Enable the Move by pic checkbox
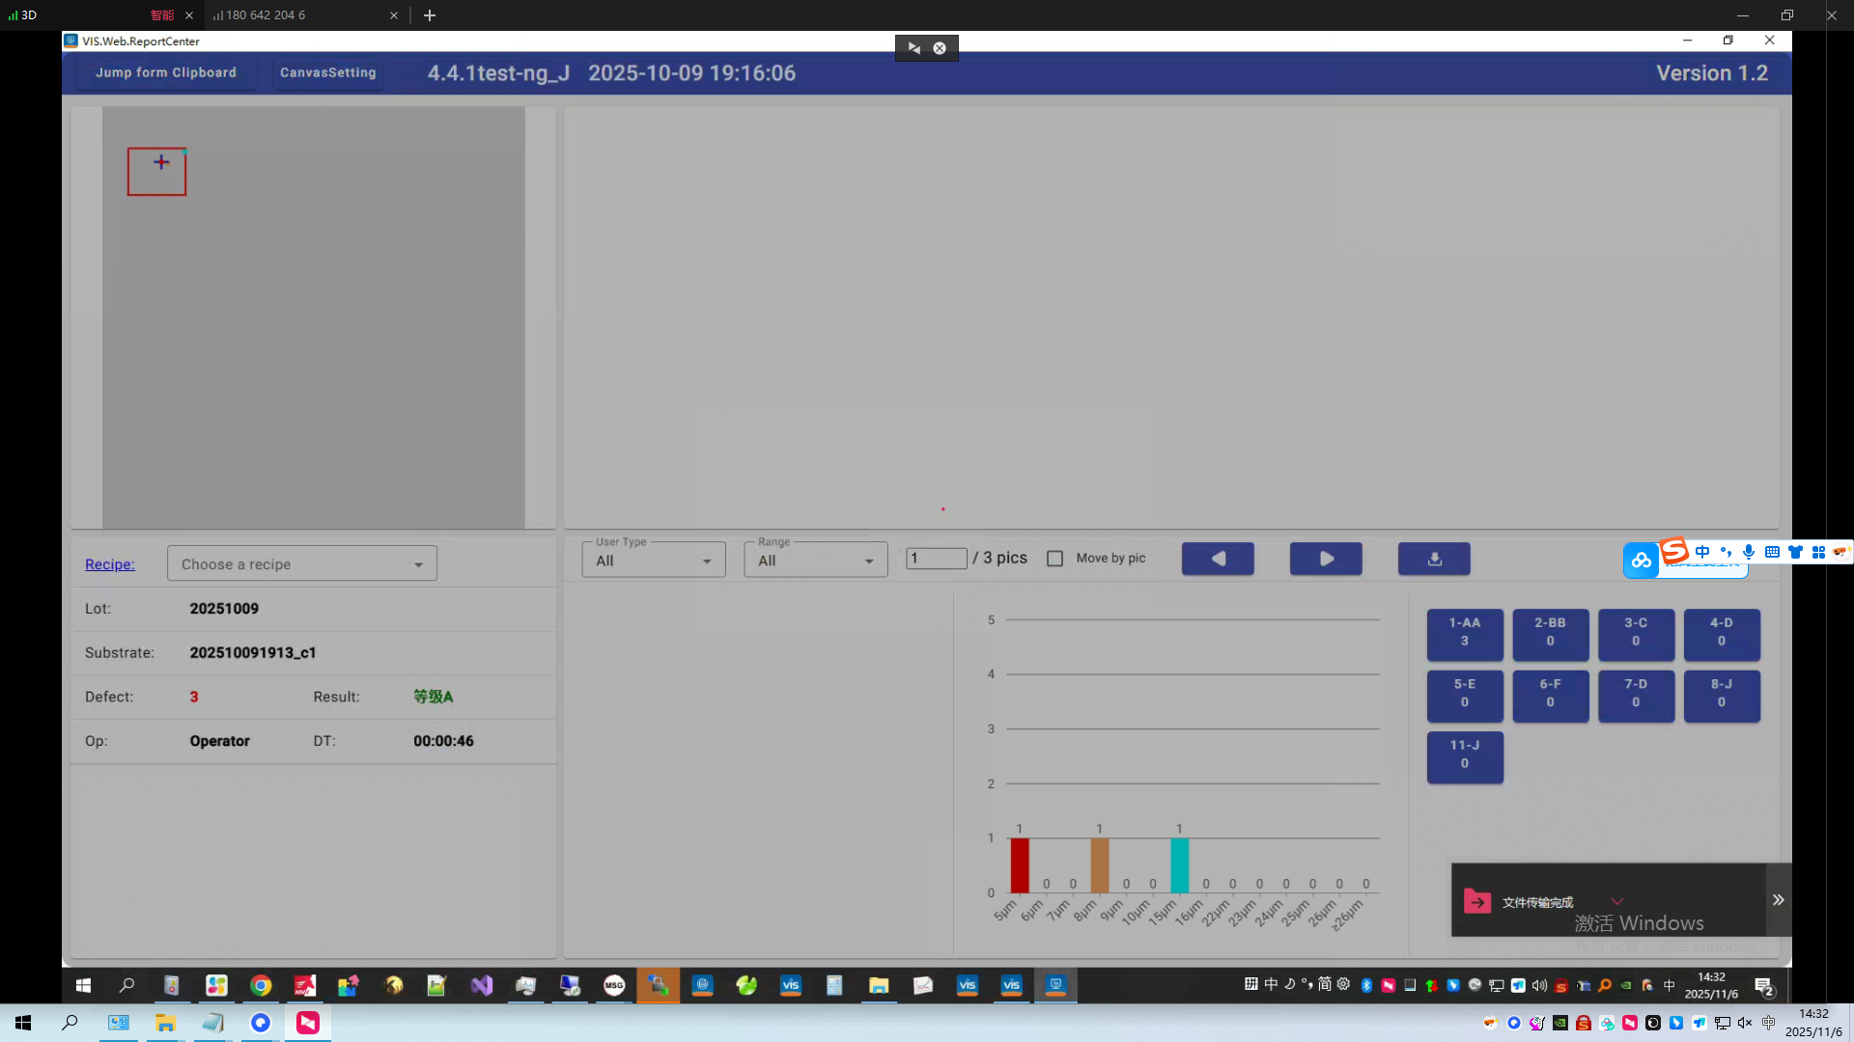 [x=1055, y=559]
